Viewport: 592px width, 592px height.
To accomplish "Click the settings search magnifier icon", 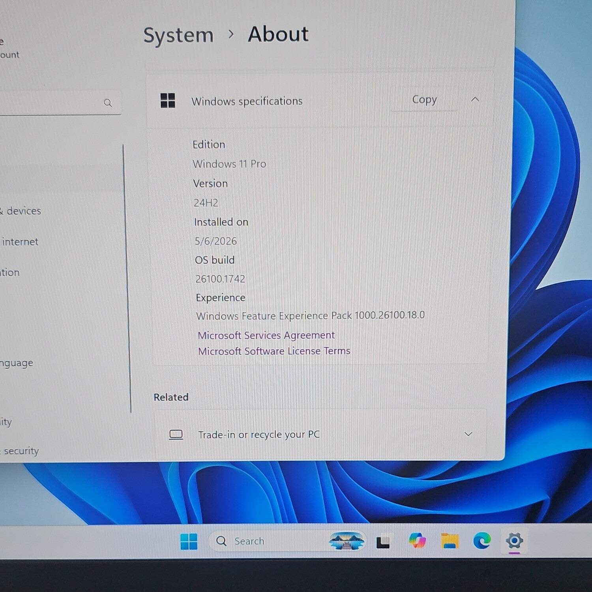I will pyautogui.click(x=108, y=103).
